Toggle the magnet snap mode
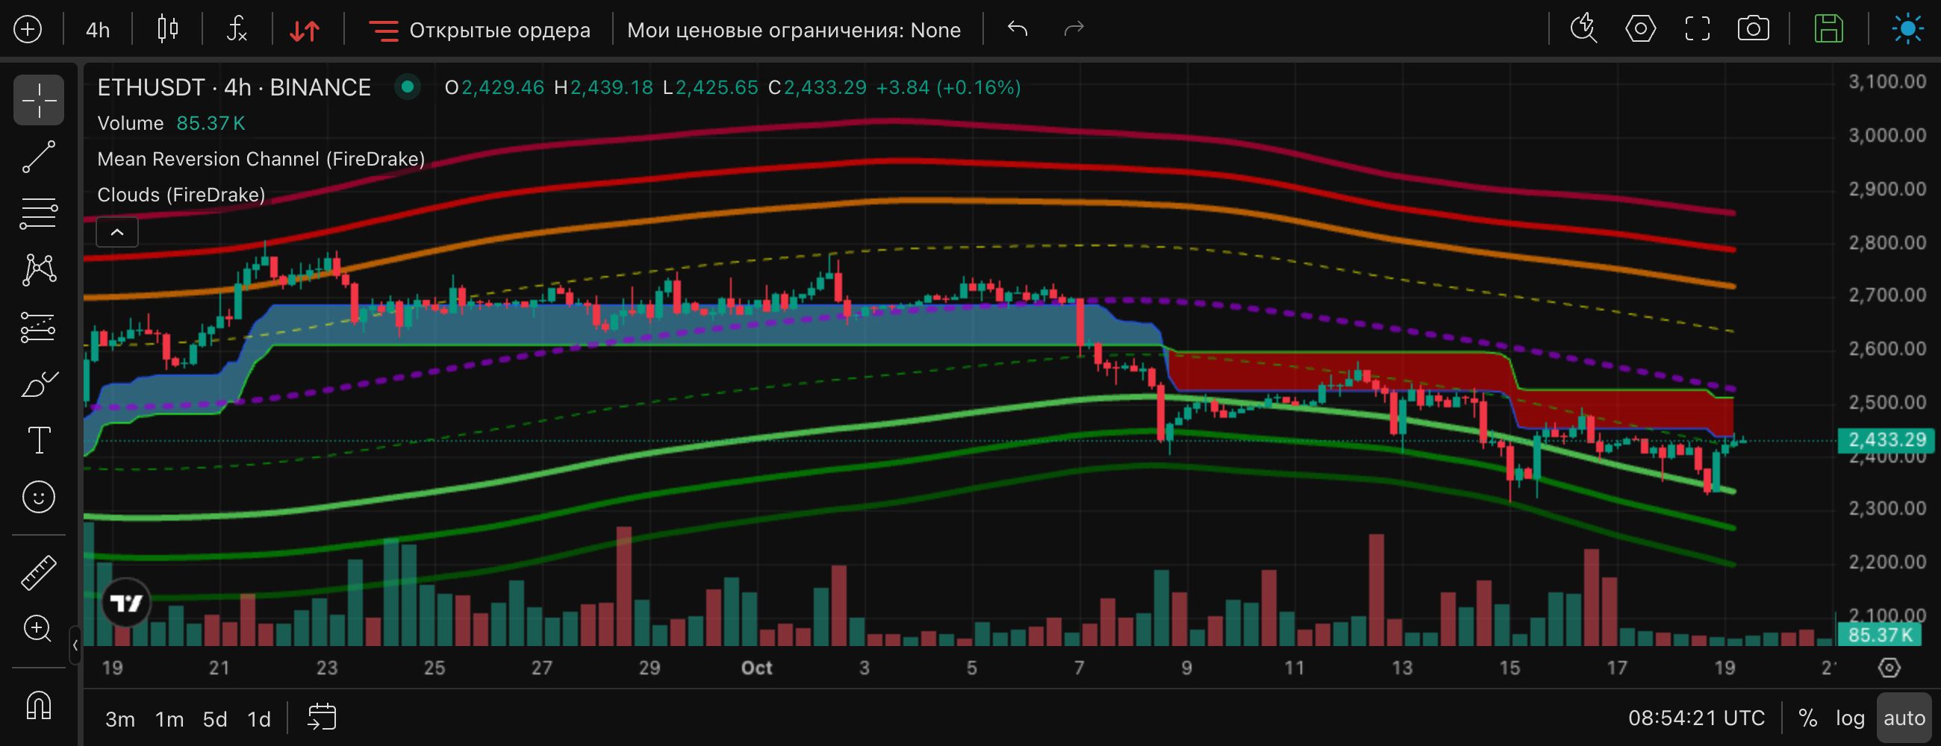 [x=38, y=706]
